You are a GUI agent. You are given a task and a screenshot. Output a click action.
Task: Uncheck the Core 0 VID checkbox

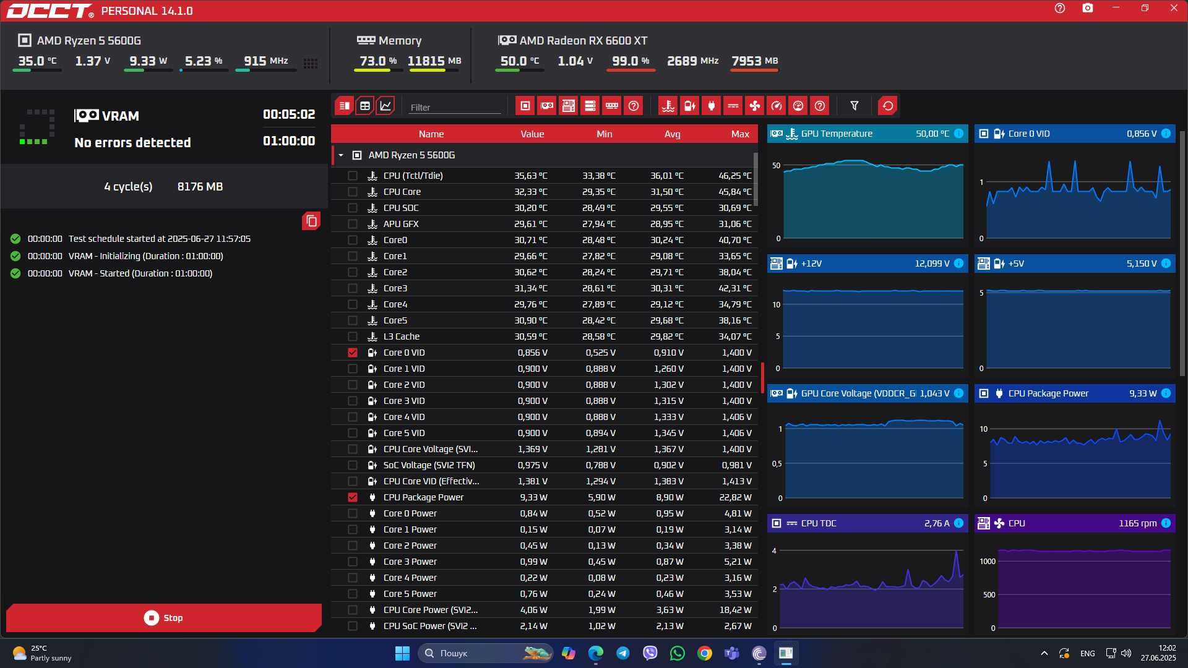pyautogui.click(x=353, y=353)
